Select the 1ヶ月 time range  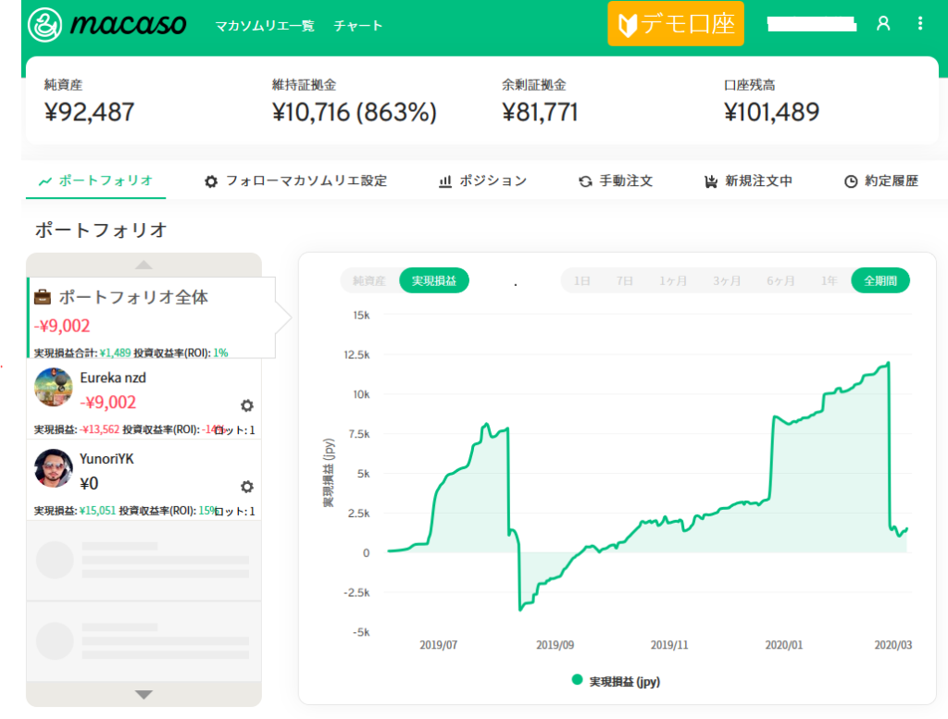(x=673, y=280)
